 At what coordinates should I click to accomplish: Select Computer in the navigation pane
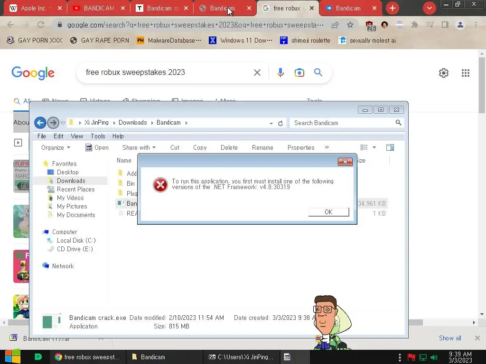coord(65,232)
